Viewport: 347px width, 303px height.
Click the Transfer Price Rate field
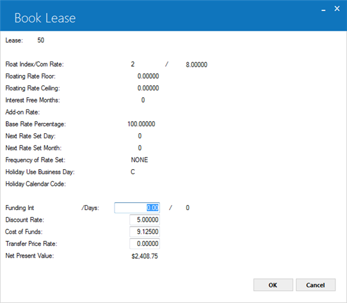coord(145,243)
